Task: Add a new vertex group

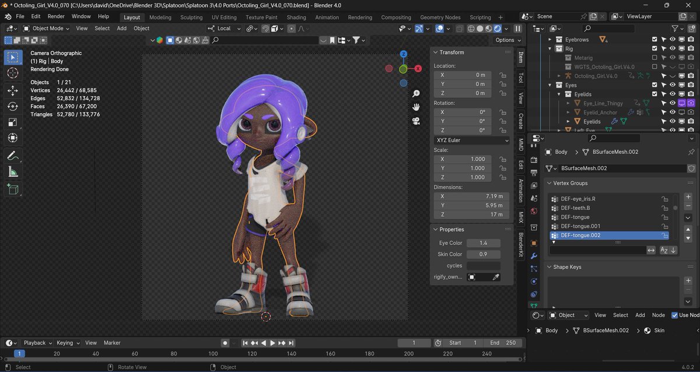Action: coord(688,197)
